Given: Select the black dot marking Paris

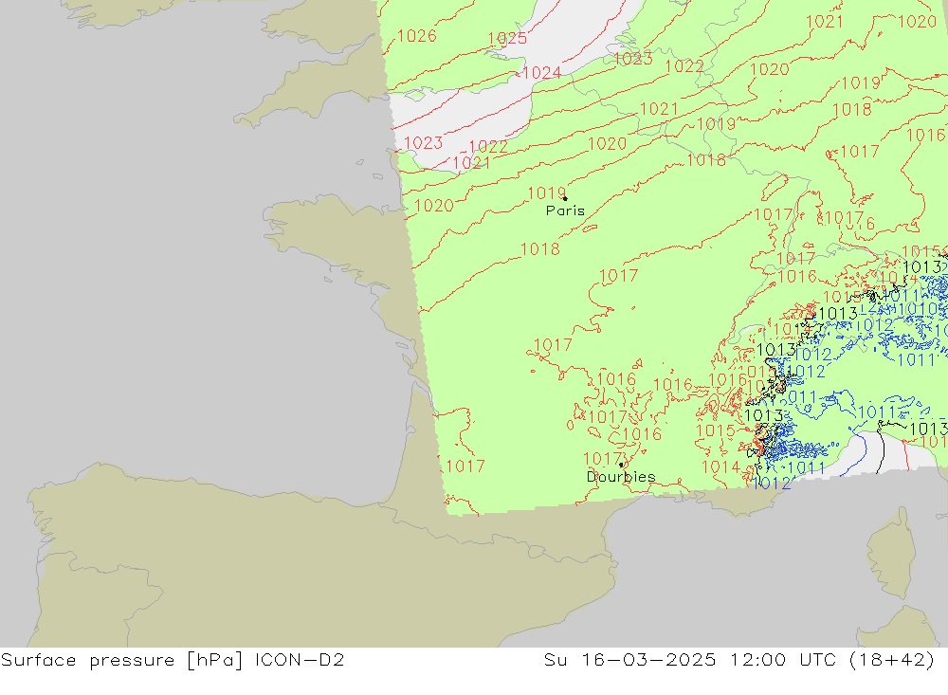Looking at the screenshot, I should pos(565,198).
